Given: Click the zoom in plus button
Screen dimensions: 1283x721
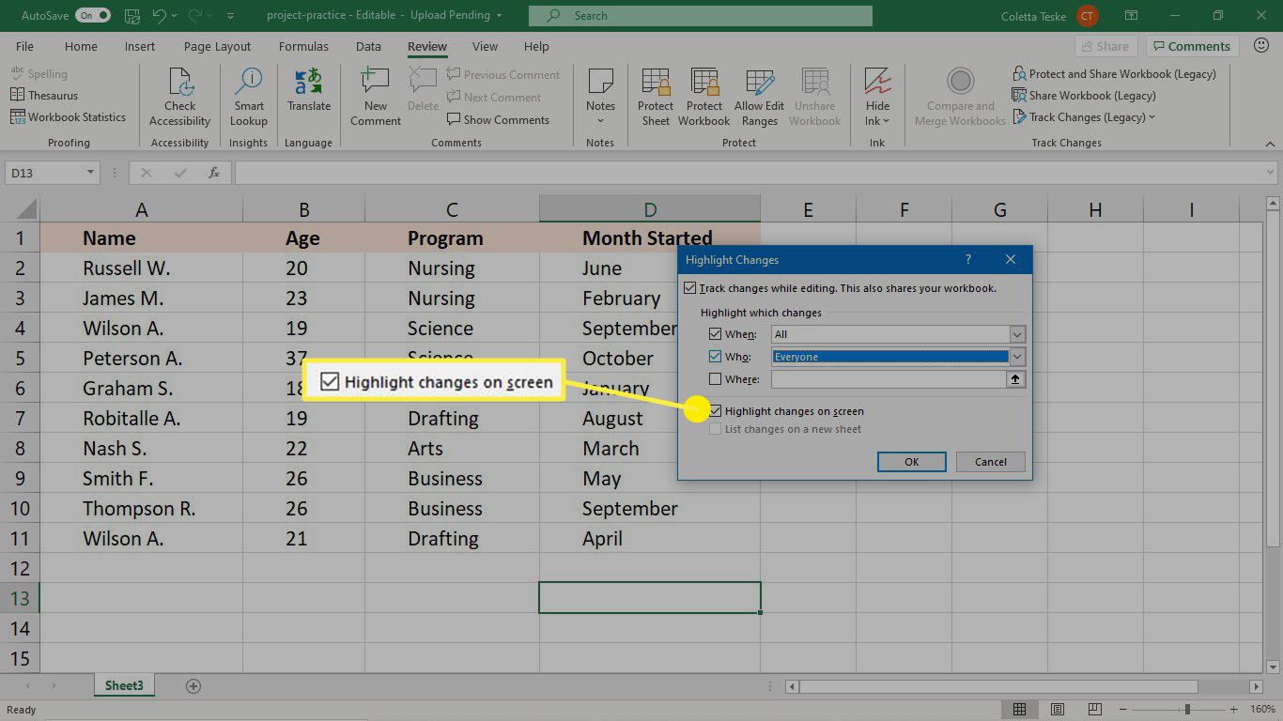Looking at the screenshot, I should 1236,710.
